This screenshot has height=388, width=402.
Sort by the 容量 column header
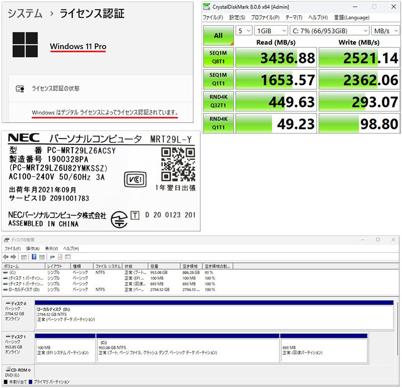[x=164, y=267]
